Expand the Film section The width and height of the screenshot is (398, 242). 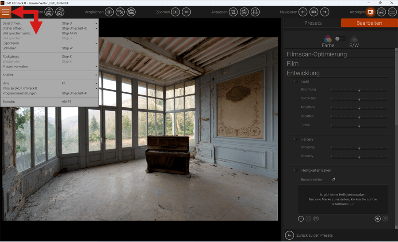click(x=293, y=64)
